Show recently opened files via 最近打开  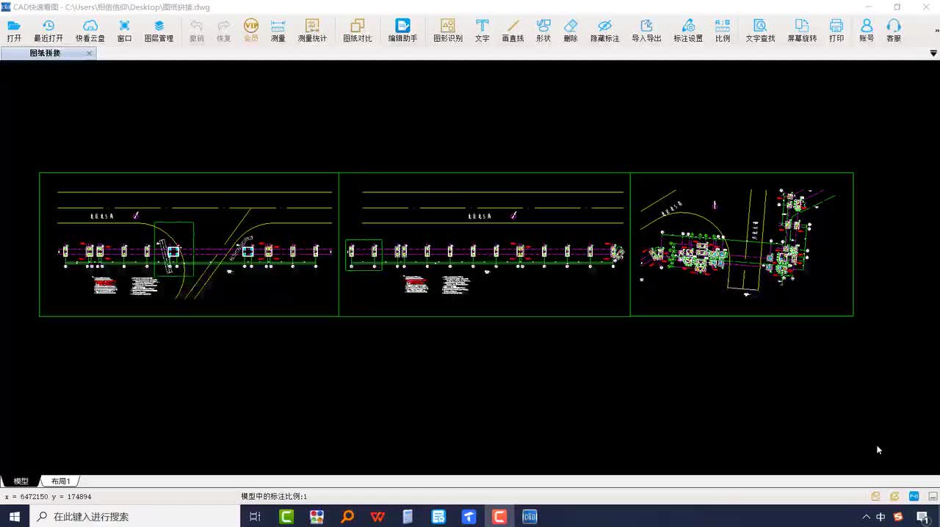coord(48,31)
